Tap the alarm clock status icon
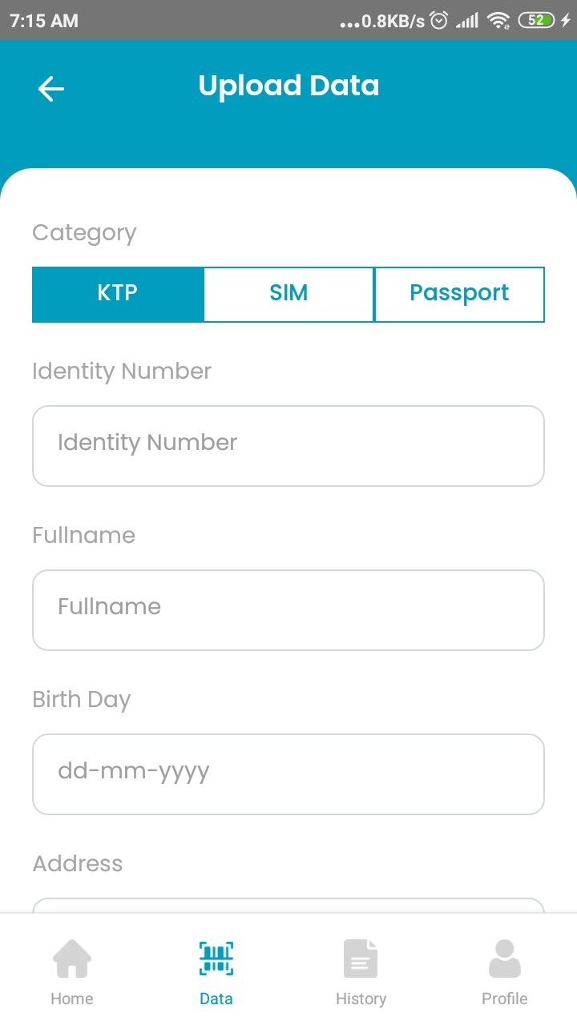This screenshot has width=577, height=1025. click(x=439, y=21)
